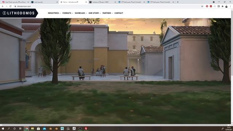Go forward with the browser arrow

tap(7, 7)
